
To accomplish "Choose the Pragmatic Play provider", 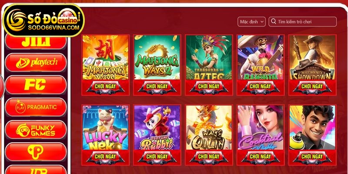I will point(36,107).
